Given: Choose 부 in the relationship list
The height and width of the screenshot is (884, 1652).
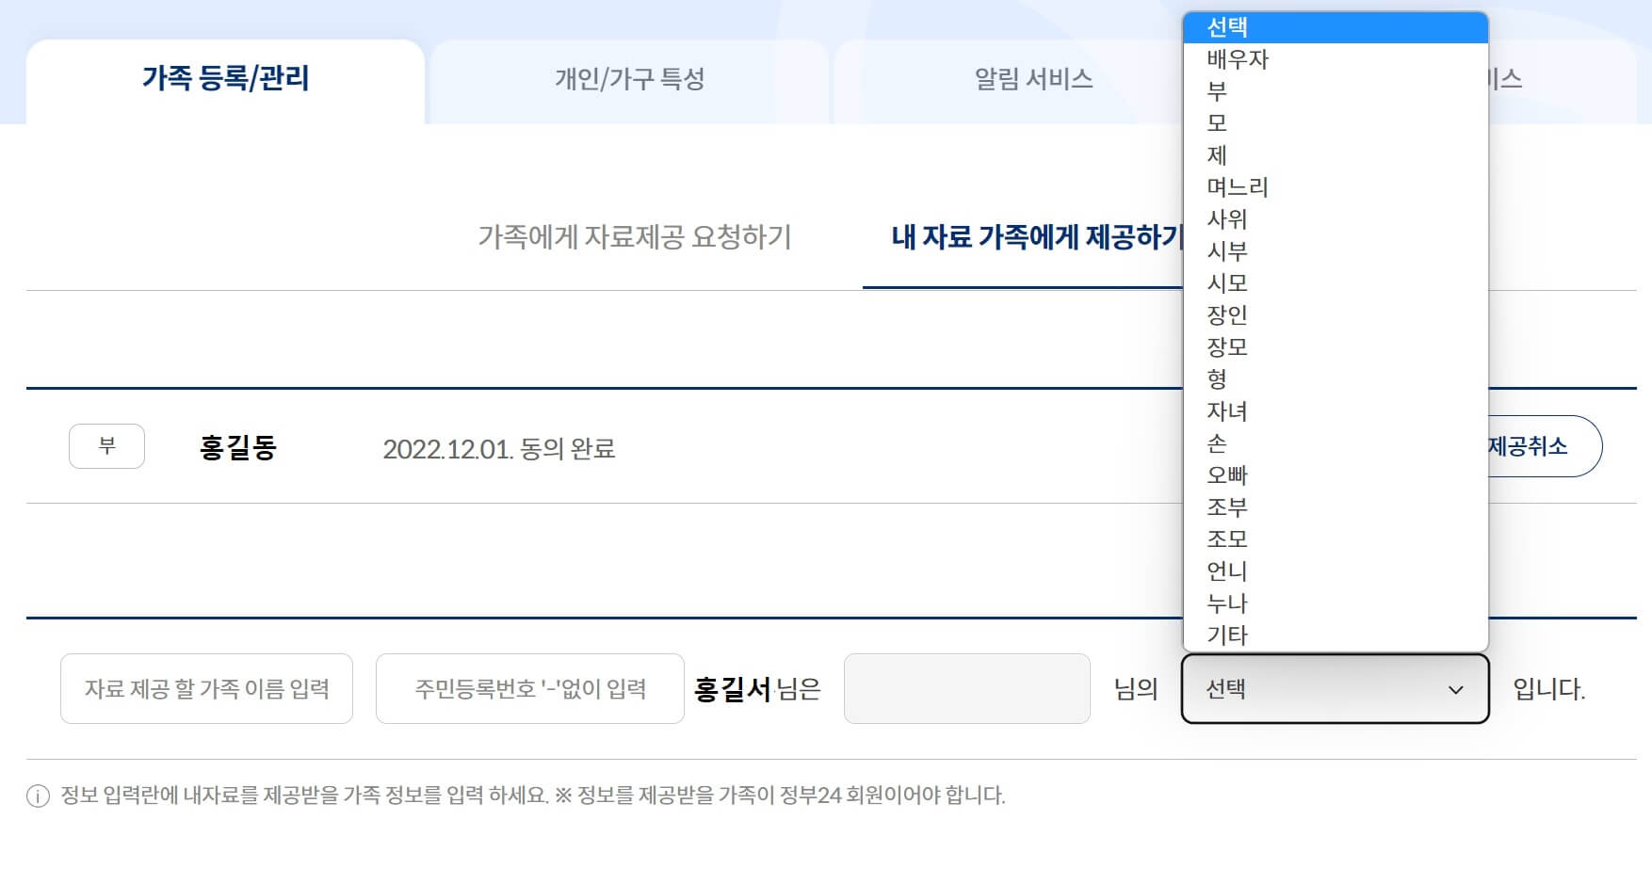Looking at the screenshot, I should 1215,90.
